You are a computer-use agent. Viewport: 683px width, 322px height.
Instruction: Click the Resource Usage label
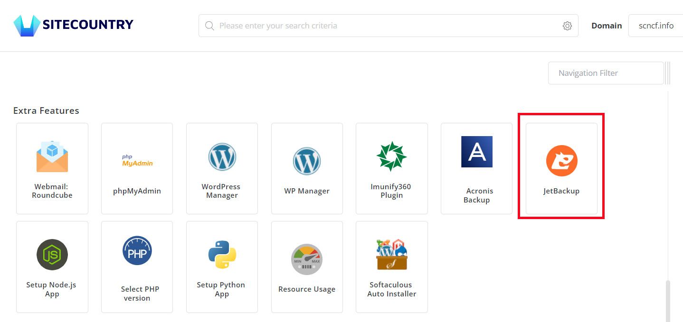pos(307,289)
